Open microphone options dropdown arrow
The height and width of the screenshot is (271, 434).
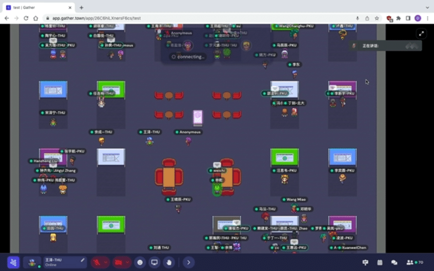[x=106, y=262]
